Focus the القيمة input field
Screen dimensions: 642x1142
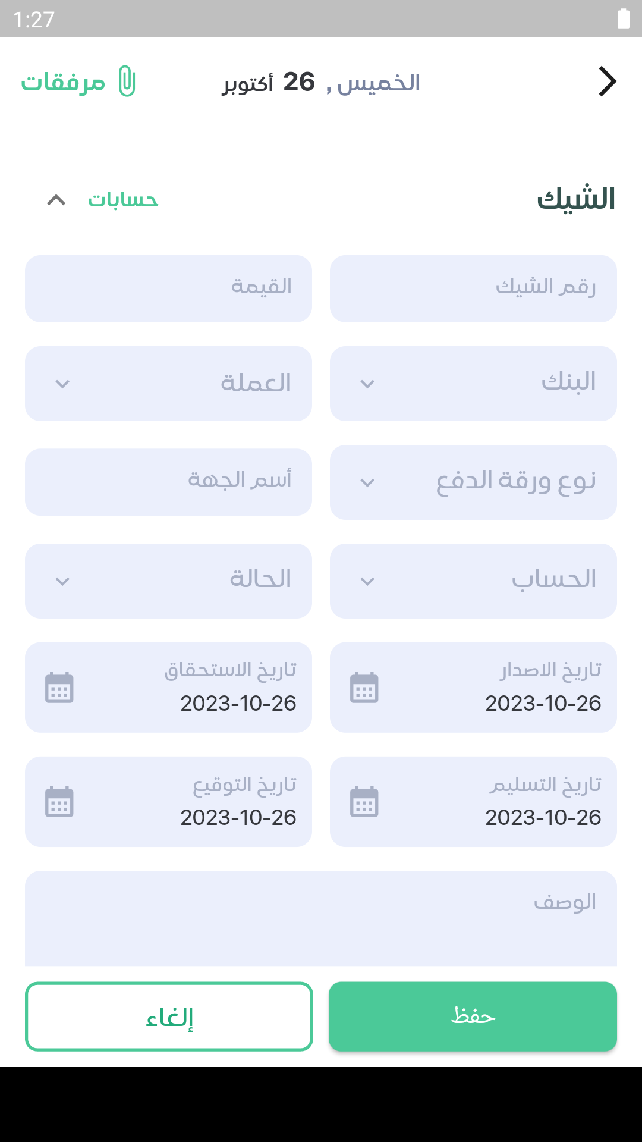(x=168, y=289)
